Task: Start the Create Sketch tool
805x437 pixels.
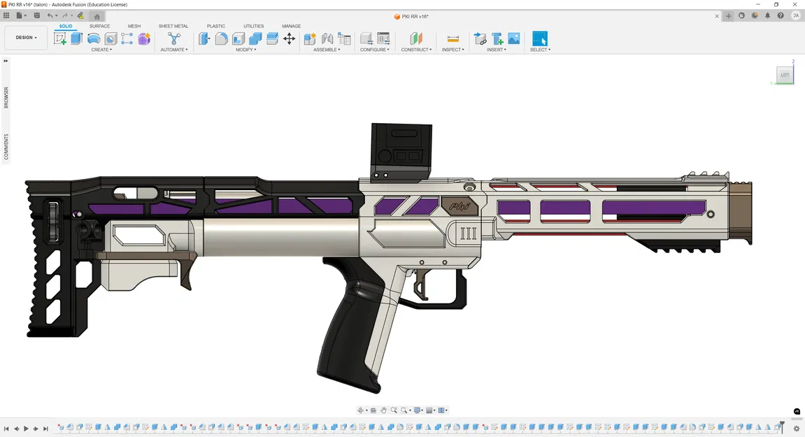Action: click(60, 38)
